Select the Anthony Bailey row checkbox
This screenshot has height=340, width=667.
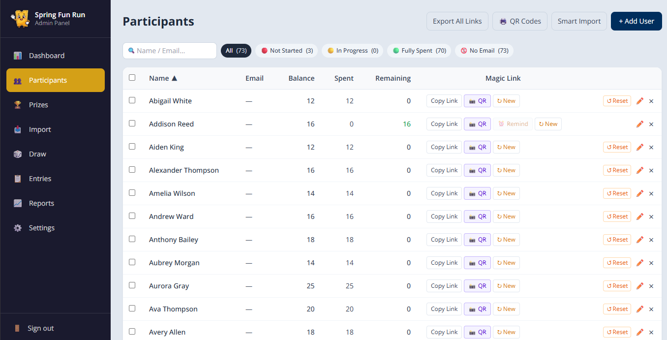pos(132,239)
